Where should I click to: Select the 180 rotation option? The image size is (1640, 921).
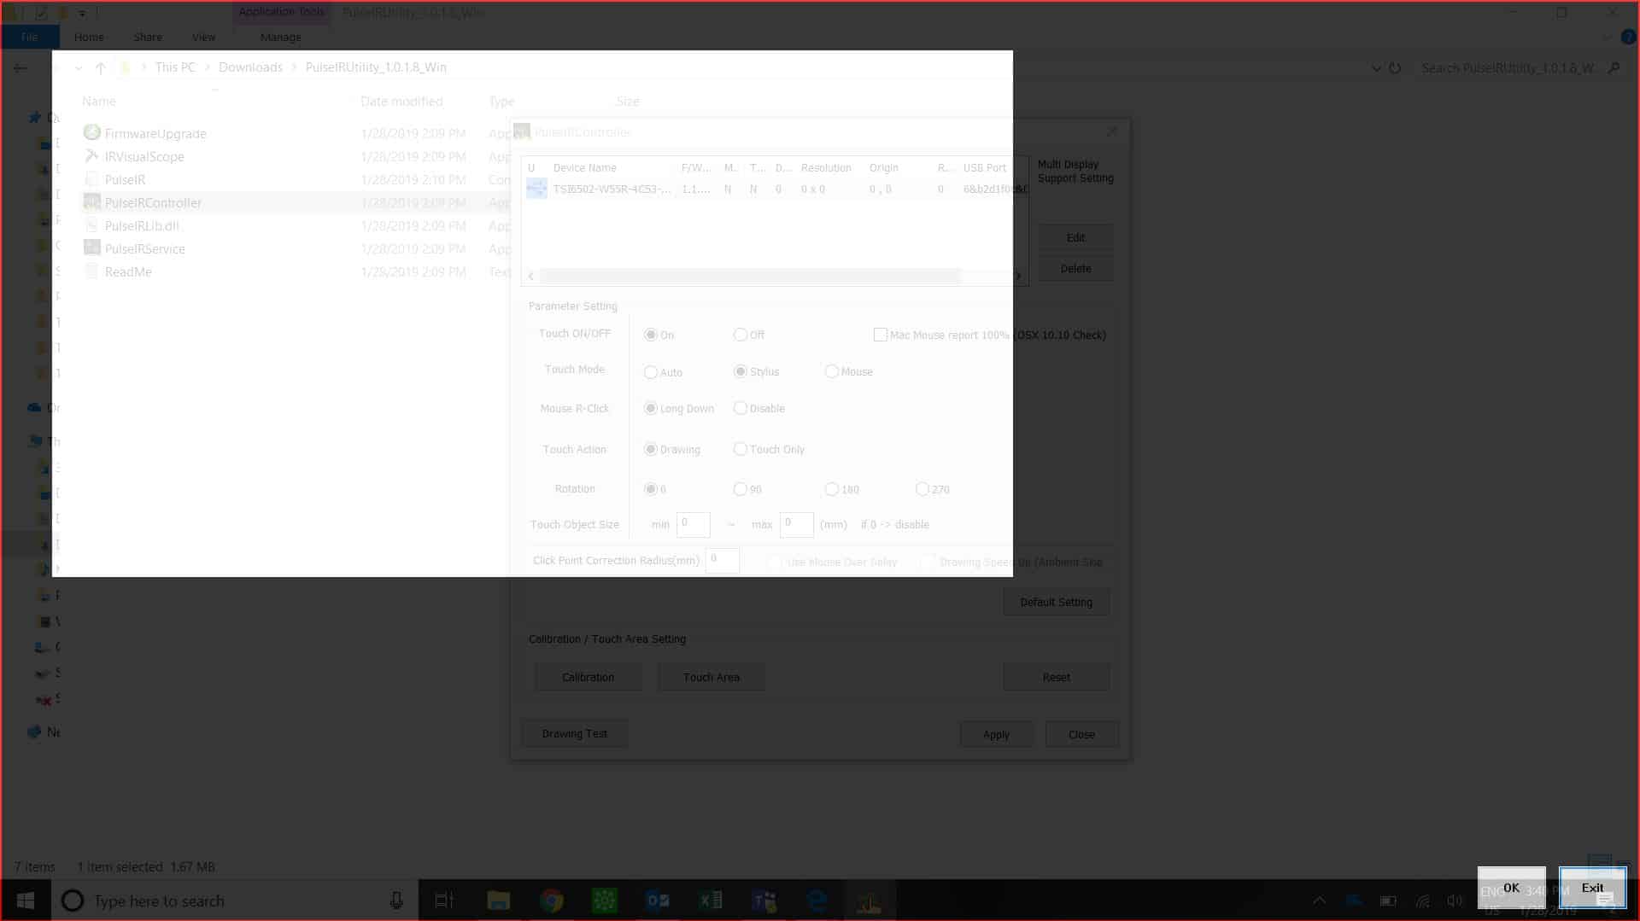[x=831, y=489]
